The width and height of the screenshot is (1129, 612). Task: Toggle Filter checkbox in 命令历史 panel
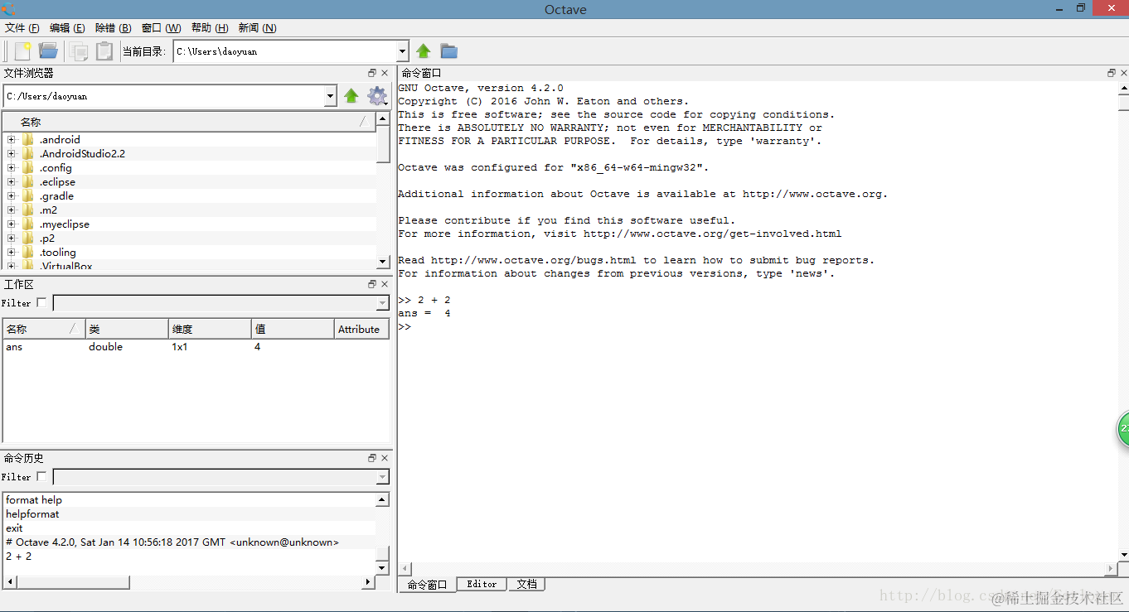tap(41, 477)
